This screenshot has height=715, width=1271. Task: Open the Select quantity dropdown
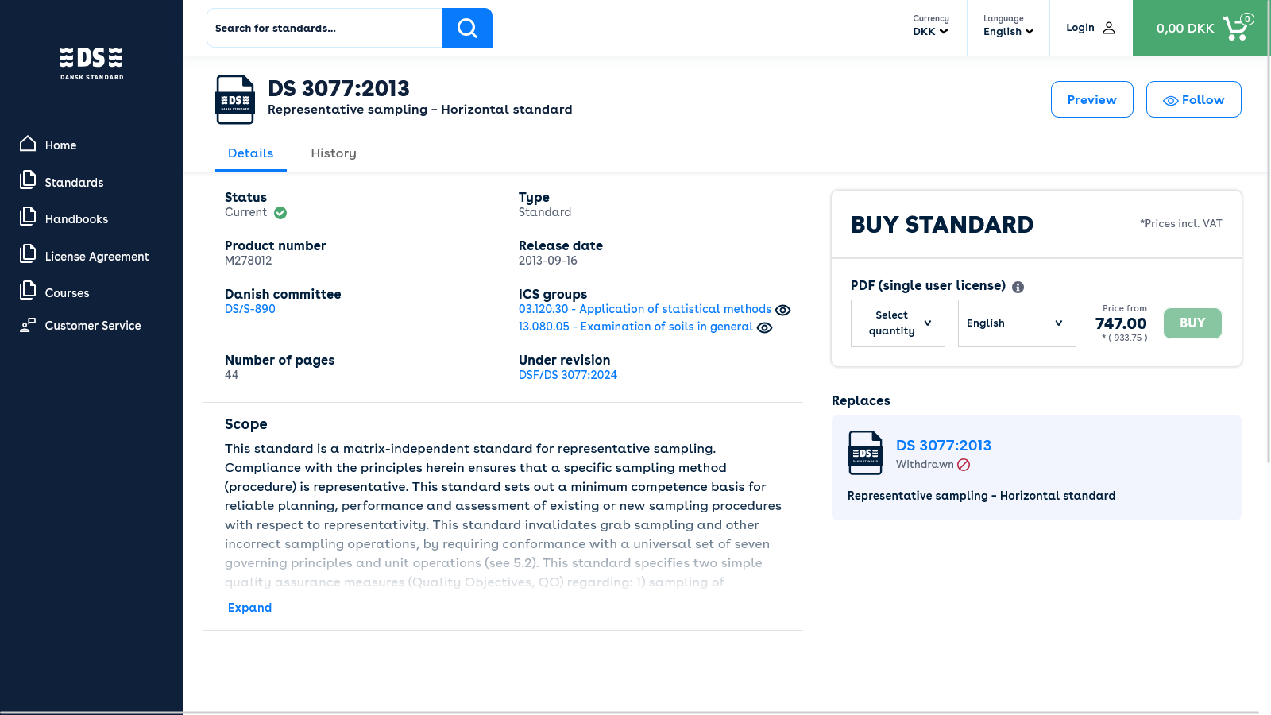(898, 323)
